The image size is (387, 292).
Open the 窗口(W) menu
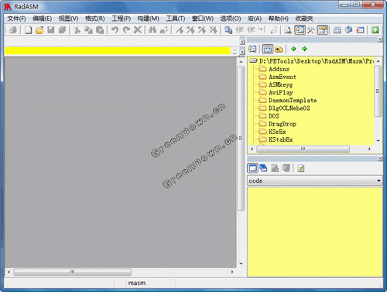coord(203,19)
